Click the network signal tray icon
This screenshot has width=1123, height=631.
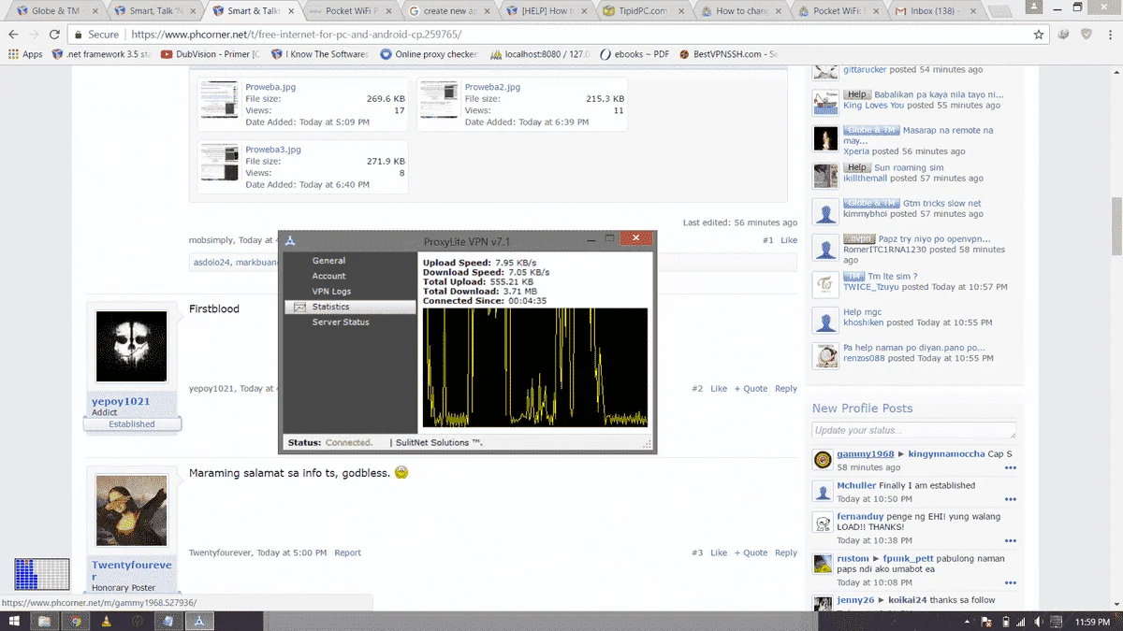(1023, 621)
